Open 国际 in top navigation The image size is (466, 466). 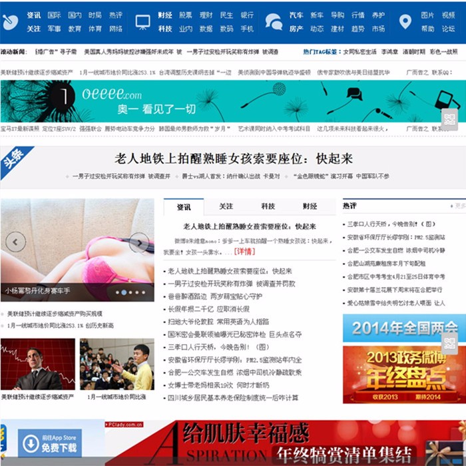(54, 15)
